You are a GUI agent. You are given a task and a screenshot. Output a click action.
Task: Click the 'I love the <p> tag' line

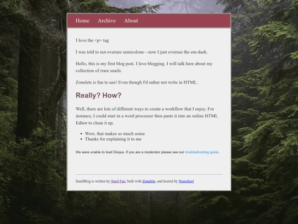coord(92,40)
